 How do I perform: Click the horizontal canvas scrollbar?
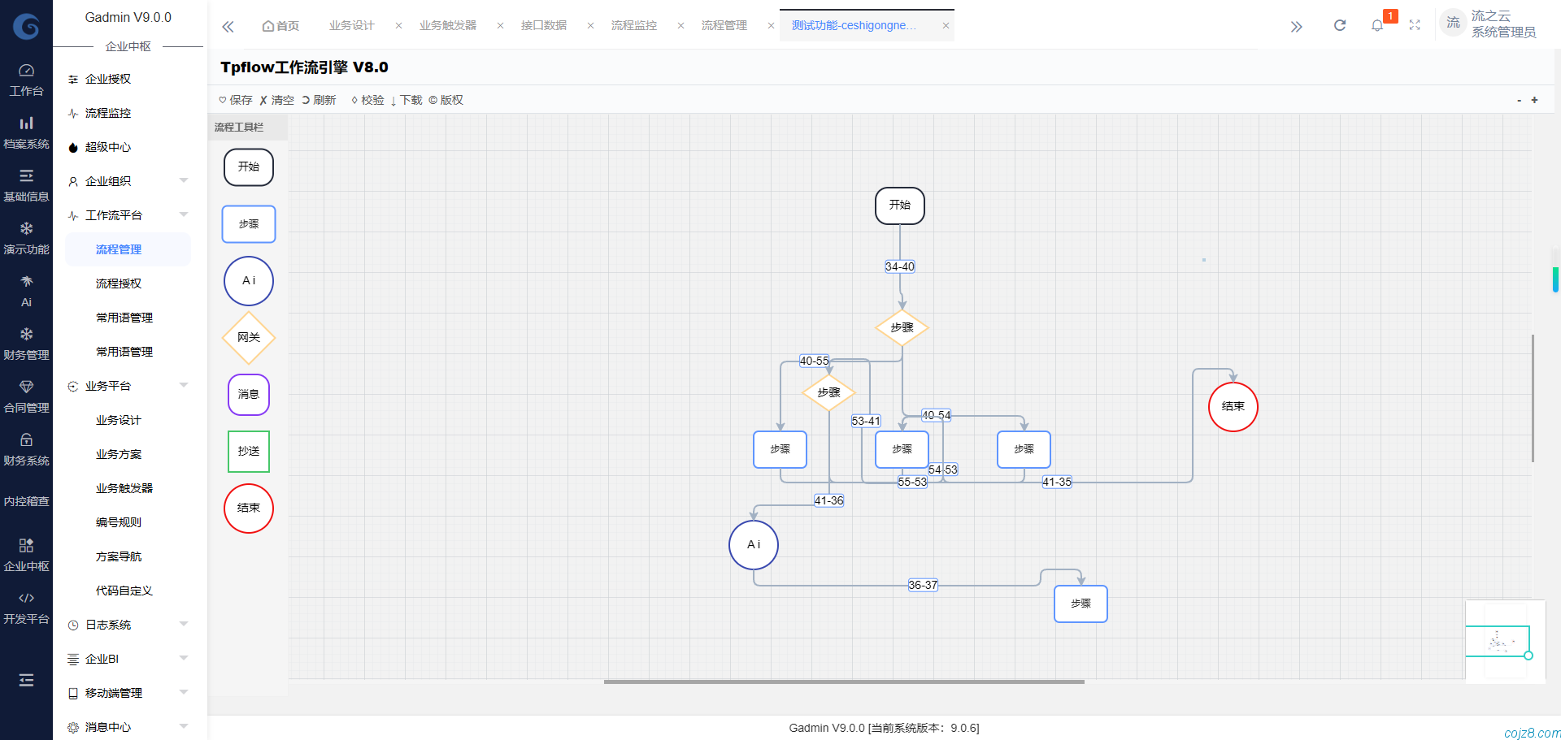point(844,682)
